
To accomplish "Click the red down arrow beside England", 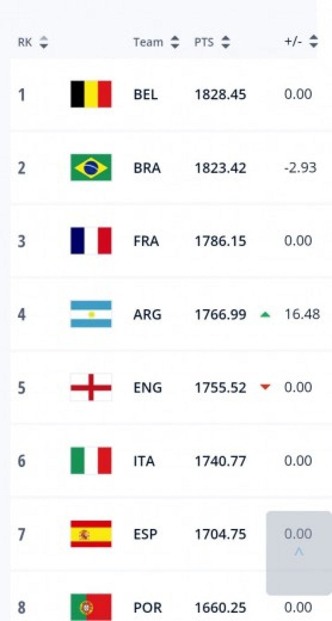I will tap(265, 387).
